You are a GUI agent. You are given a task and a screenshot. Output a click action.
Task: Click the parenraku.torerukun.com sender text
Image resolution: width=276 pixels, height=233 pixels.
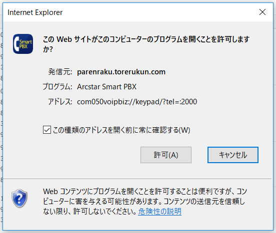[x=121, y=72]
